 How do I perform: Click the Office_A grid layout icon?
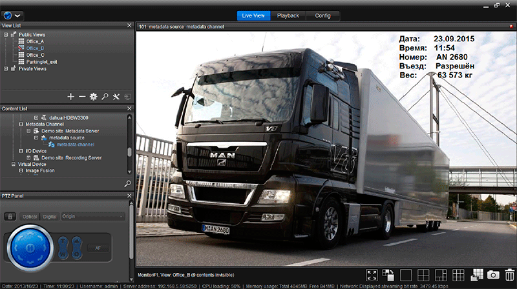(21, 41)
